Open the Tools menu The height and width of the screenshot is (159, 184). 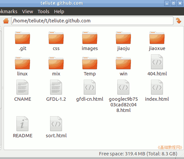44,12
